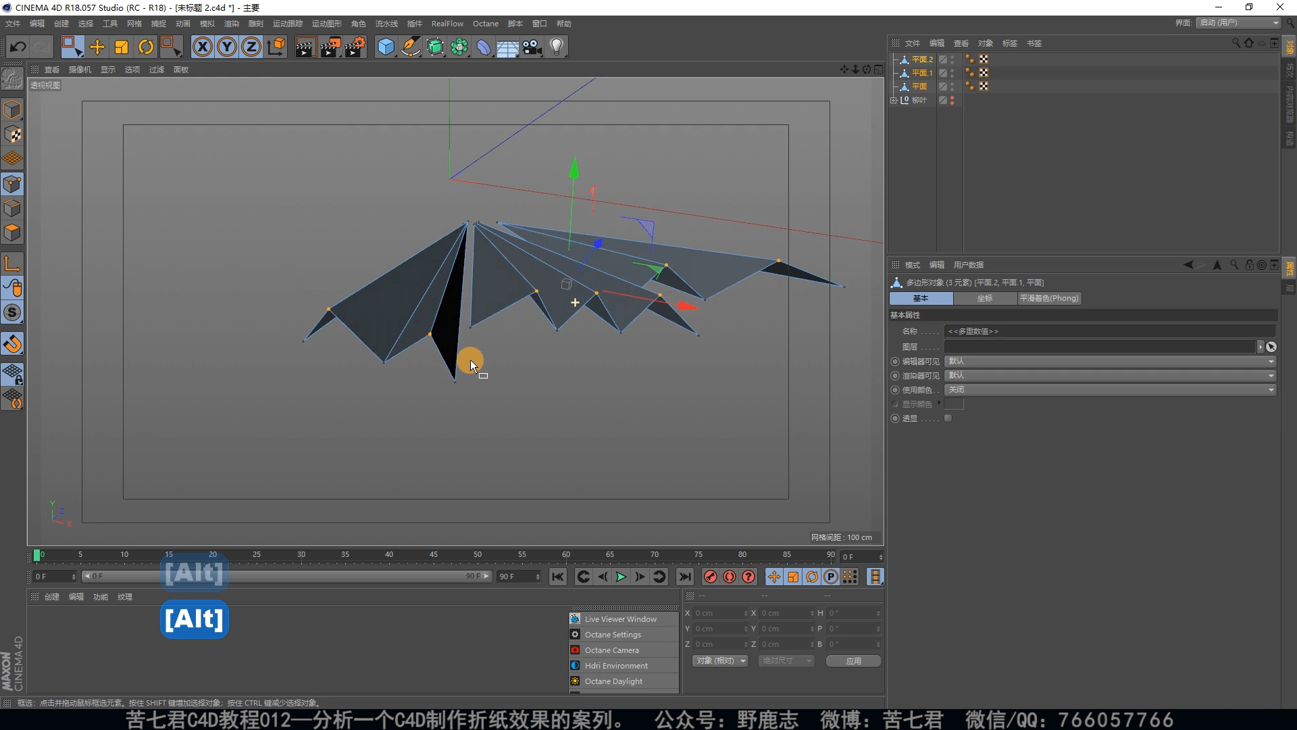This screenshot has width=1297, height=730.
Task: Add a light object
Action: (557, 47)
